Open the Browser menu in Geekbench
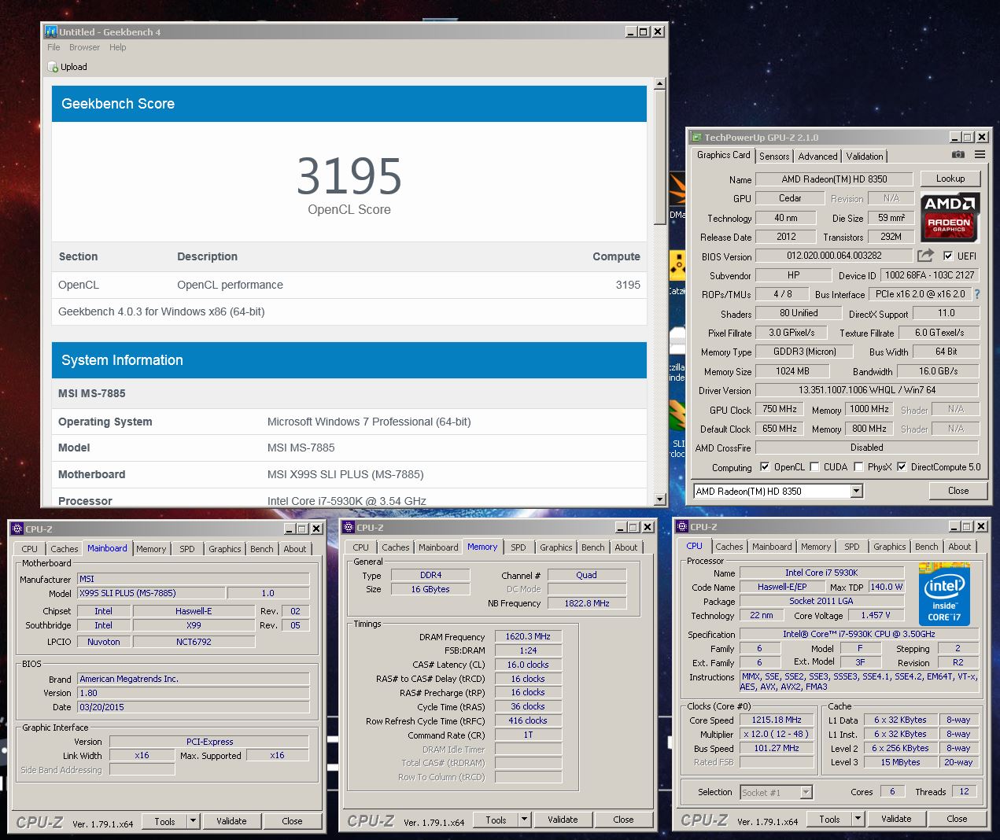The image size is (1000, 840). (84, 47)
